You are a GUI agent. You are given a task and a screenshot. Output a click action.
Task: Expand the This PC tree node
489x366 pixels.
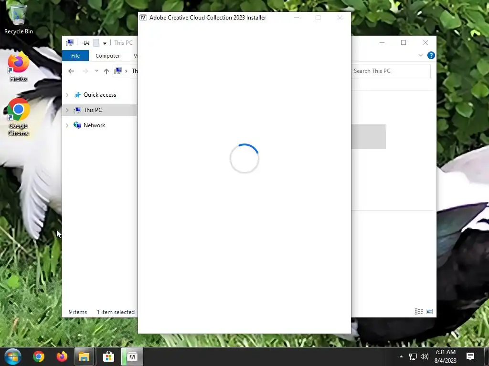tap(67, 110)
